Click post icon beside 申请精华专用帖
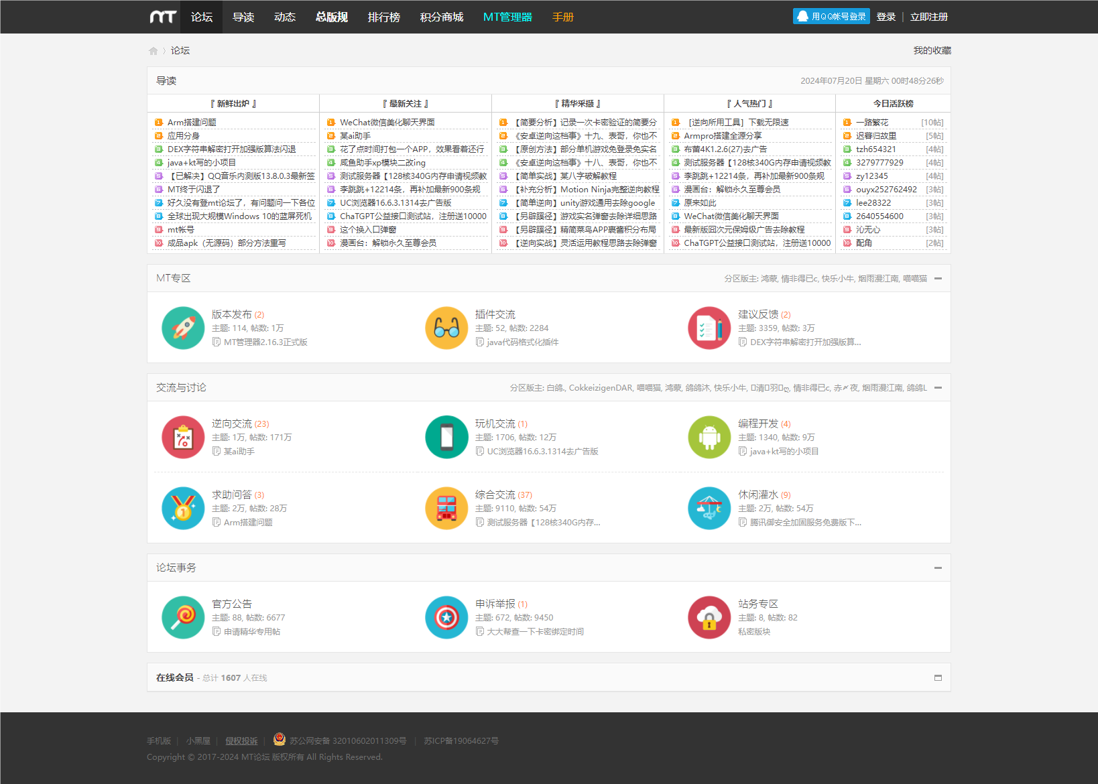This screenshot has height=784, width=1098. point(217,631)
